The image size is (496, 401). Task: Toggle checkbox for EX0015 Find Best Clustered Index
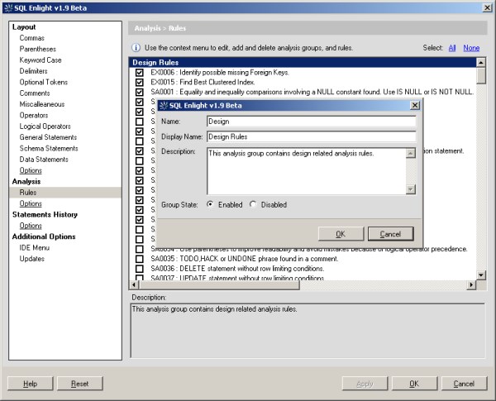pos(139,83)
